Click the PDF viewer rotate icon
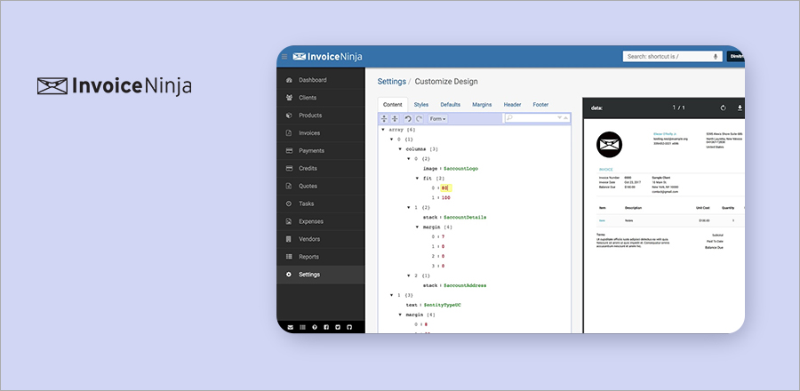The width and height of the screenshot is (800, 391). (723, 108)
